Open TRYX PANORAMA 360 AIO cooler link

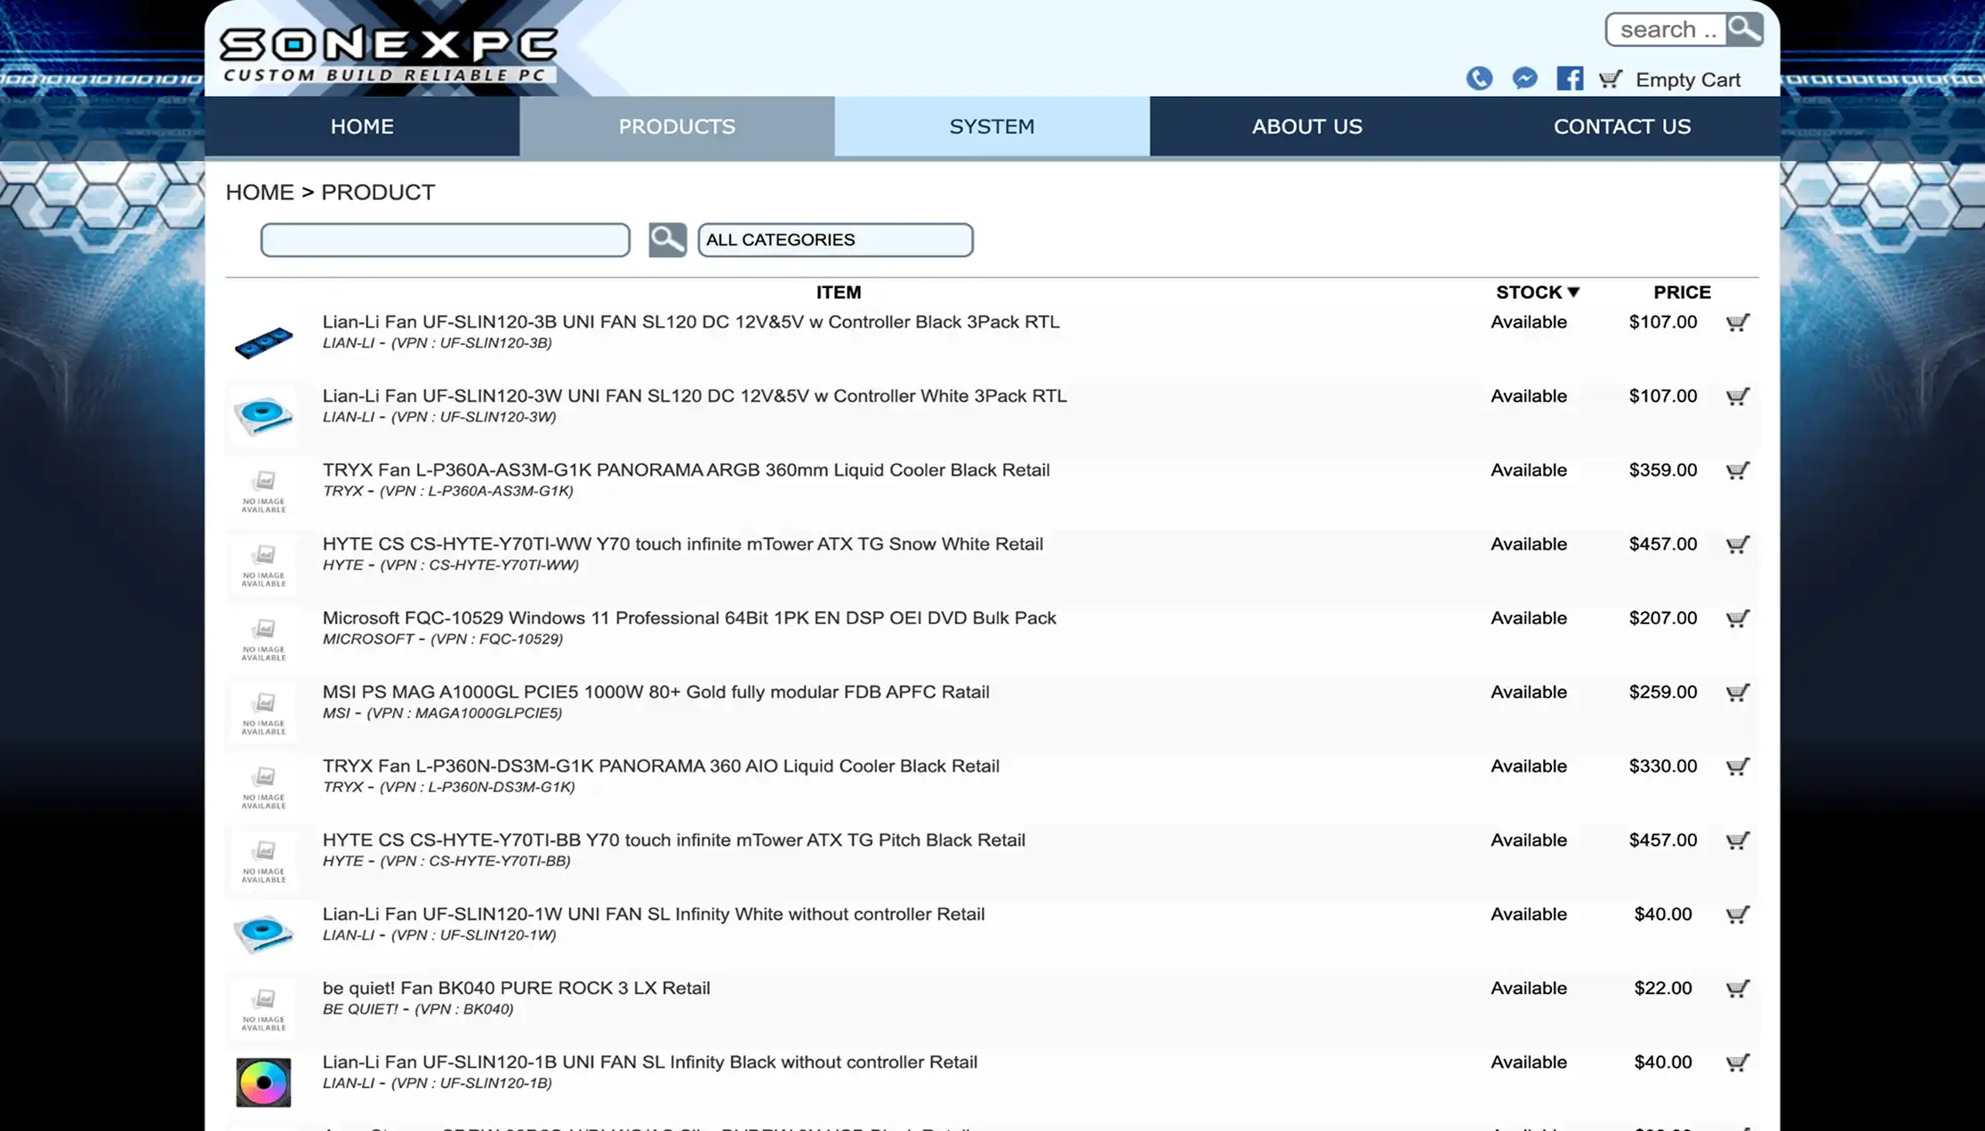pyautogui.click(x=661, y=766)
